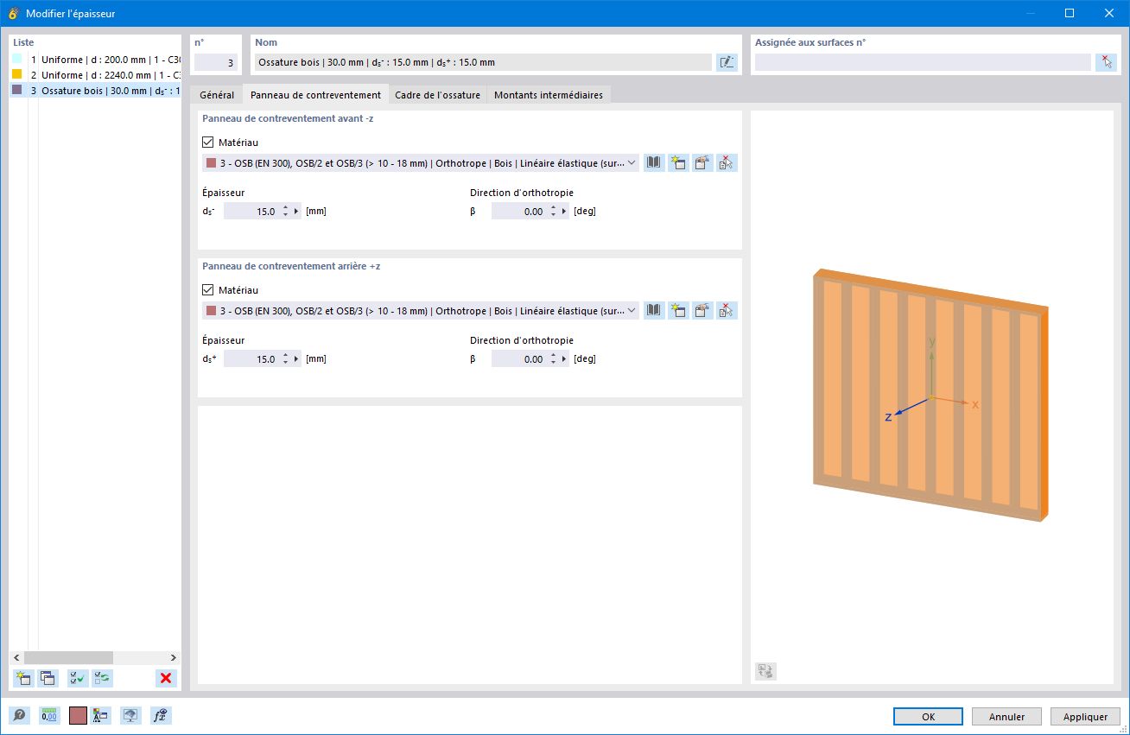The image size is (1130, 735).
Task: Click the new thickness icon below the list
Action: (24, 678)
